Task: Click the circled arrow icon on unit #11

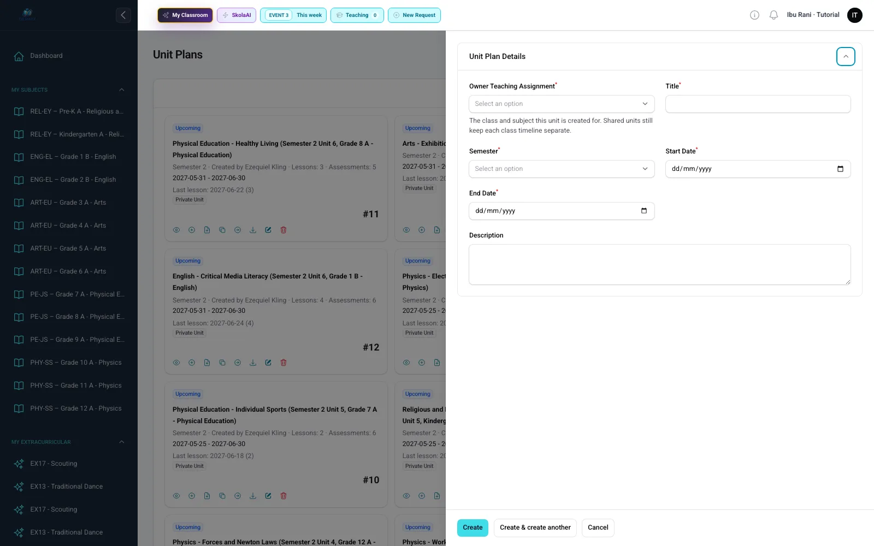Action: click(x=238, y=230)
